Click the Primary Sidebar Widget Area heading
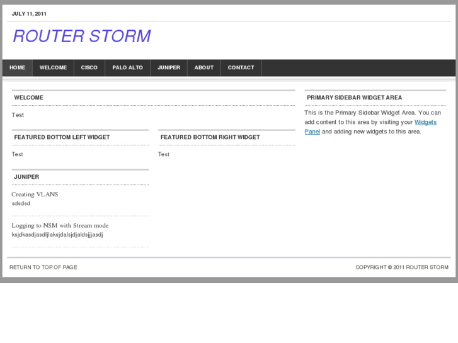Image resolution: width=458 pixels, height=343 pixels. [x=354, y=98]
